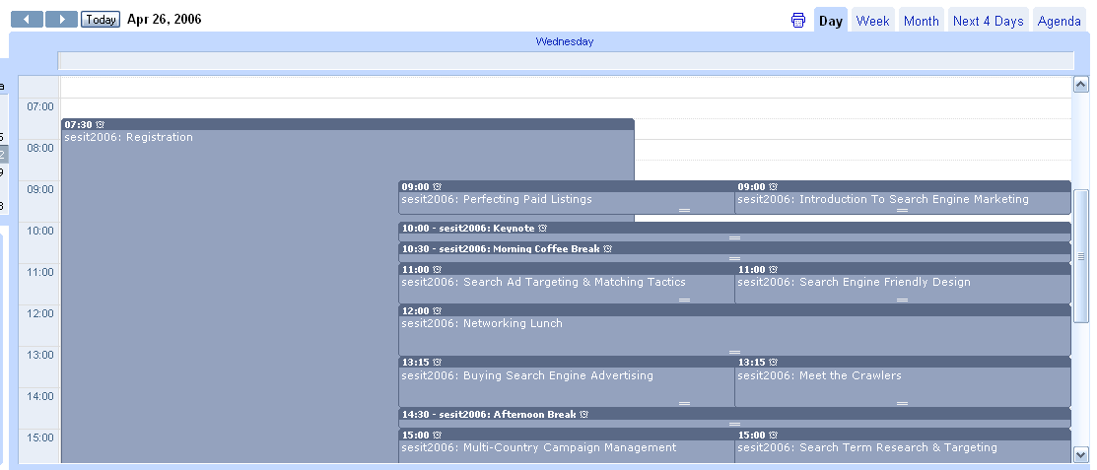Open the 14:30 Afternoon Break event
Viewport: 1097px width, 470px height.
[489, 414]
